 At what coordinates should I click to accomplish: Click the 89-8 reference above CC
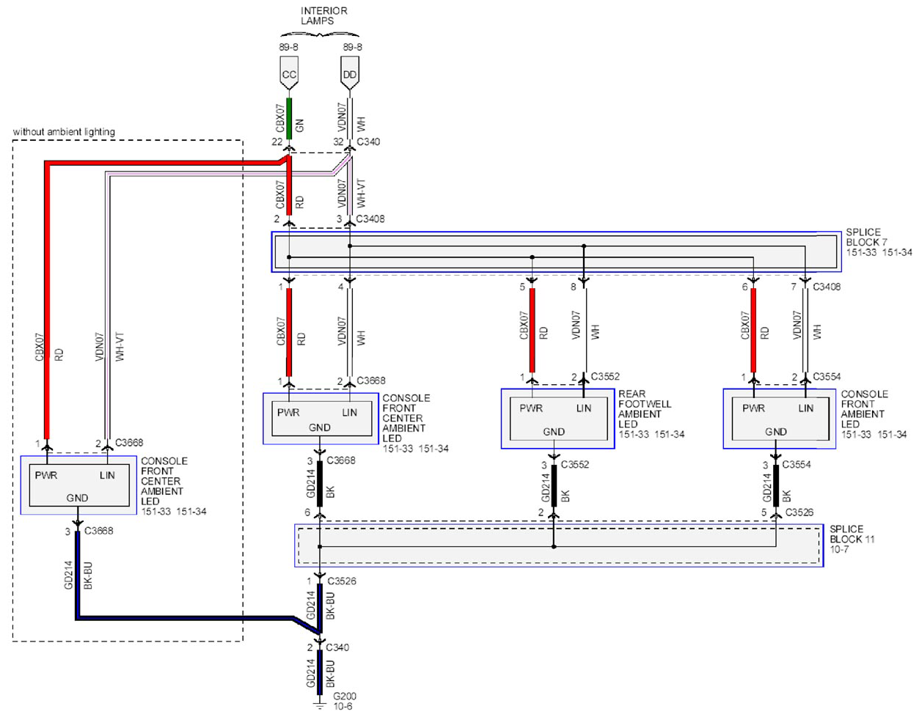(288, 47)
